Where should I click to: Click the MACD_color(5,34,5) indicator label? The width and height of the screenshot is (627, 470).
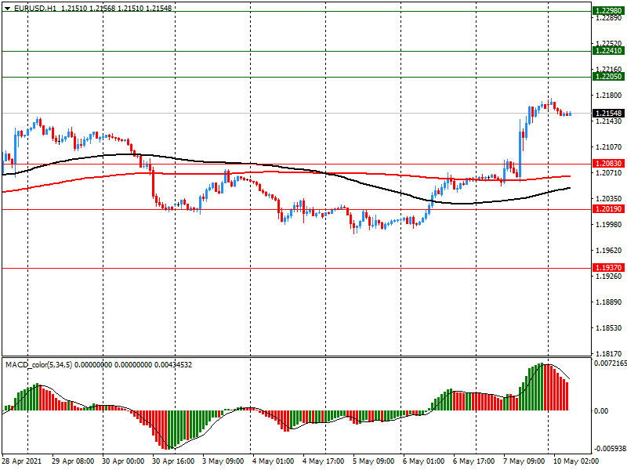point(38,365)
